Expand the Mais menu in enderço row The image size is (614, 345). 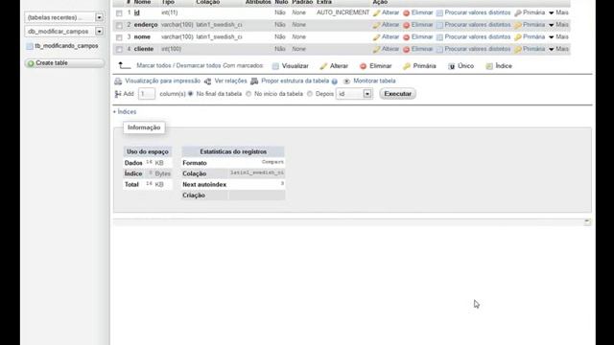558,25
